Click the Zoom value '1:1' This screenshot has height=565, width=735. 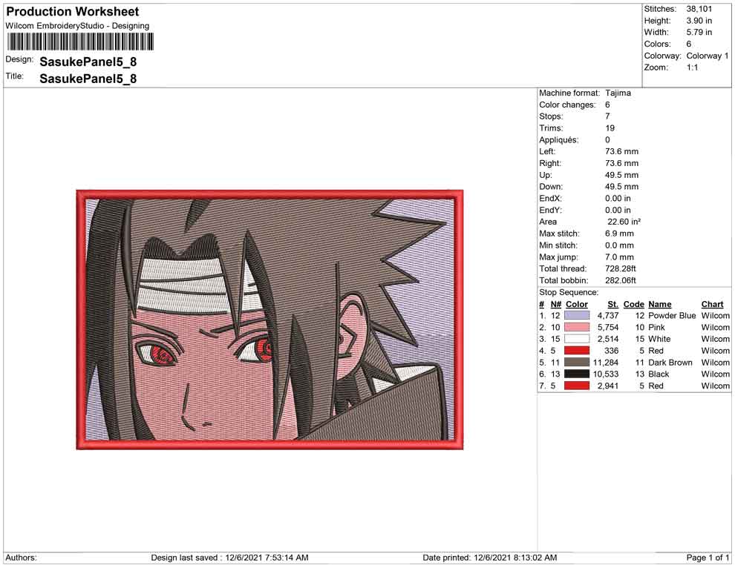[x=693, y=67]
